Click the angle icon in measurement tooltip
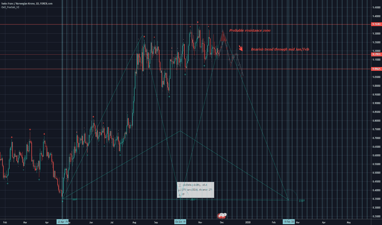 [x=180, y=194]
